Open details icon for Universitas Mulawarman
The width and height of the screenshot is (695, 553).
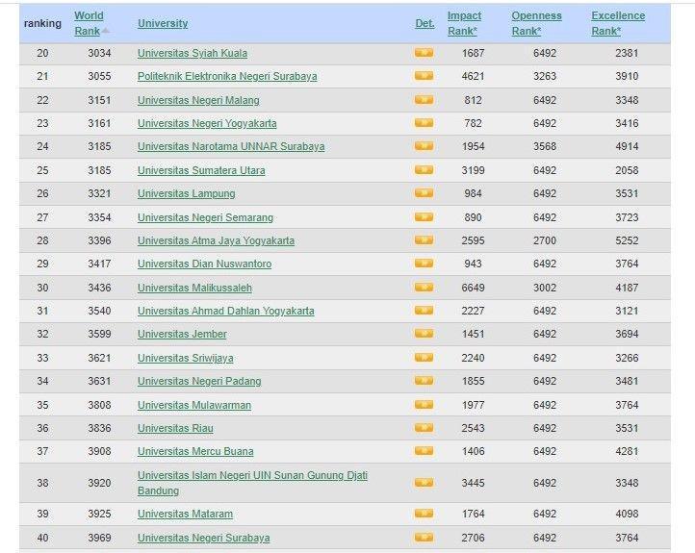[x=424, y=405]
